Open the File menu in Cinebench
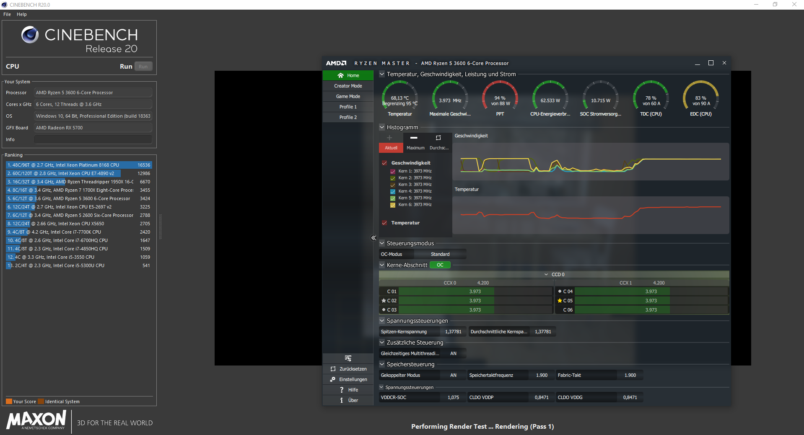 pyautogui.click(x=7, y=14)
